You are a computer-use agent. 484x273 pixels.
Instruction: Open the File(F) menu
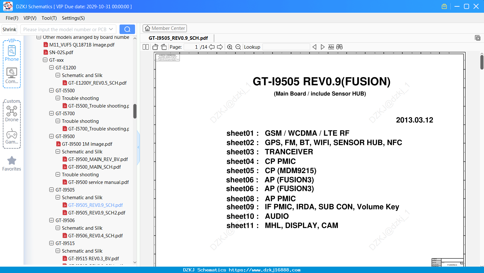(x=12, y=18)
